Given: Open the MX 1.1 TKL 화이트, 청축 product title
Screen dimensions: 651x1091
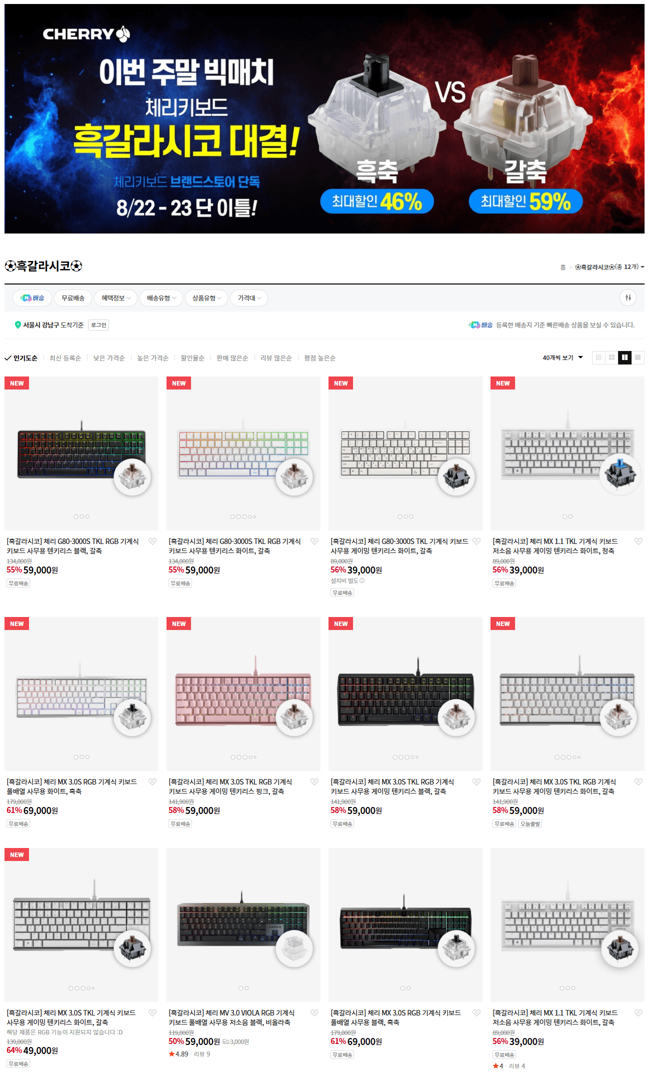Looking at the screenshot, I should pos(555,546).
